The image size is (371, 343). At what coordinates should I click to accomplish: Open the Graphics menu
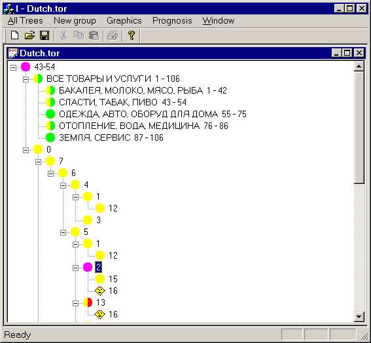click(x=124, y=20)
